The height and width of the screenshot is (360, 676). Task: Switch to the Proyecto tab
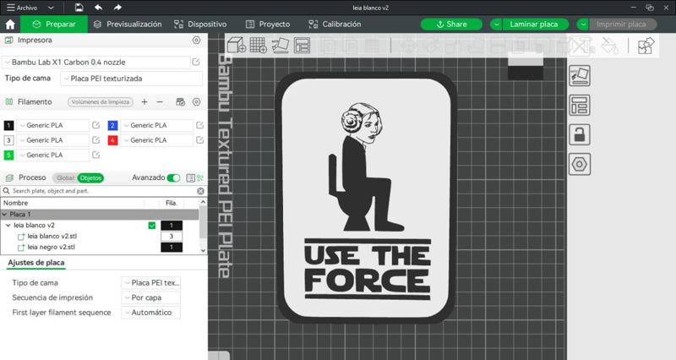(x=268, y=25)
